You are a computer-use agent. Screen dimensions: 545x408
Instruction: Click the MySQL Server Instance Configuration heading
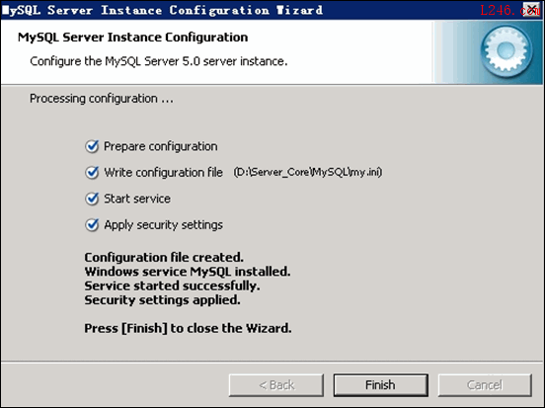click(132, 38)
